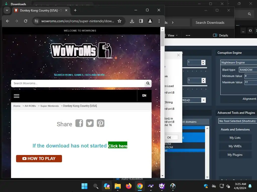Click the page scrollbar up arrow
The image size is (257, 192).
[x=162, y=29]
